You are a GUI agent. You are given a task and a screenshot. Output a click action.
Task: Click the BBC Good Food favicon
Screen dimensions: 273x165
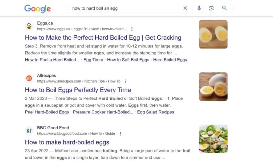[x=29, y=131]
